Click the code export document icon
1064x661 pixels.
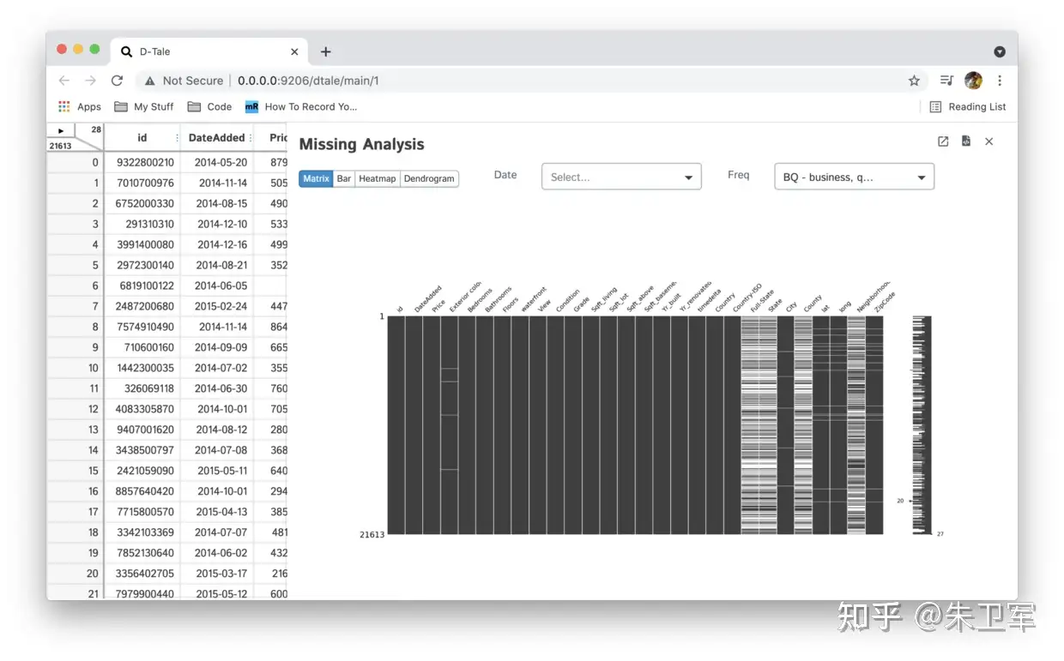[966, 141]
